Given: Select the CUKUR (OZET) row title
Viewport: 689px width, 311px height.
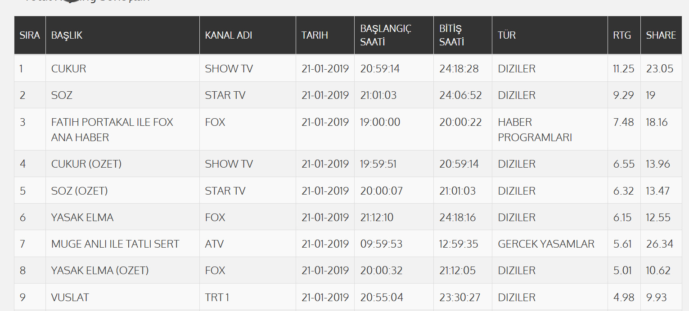Looking at the screenshot, I should (86, 164).
